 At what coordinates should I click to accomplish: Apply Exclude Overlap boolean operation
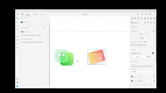click(154, 22)
